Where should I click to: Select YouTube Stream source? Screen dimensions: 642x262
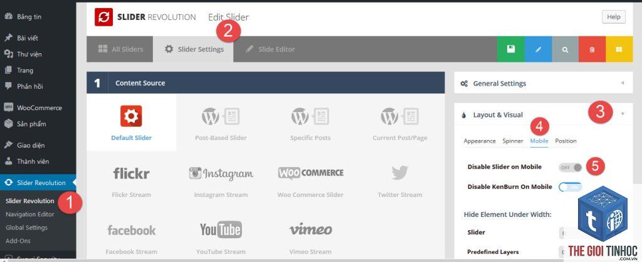[221, 237]
